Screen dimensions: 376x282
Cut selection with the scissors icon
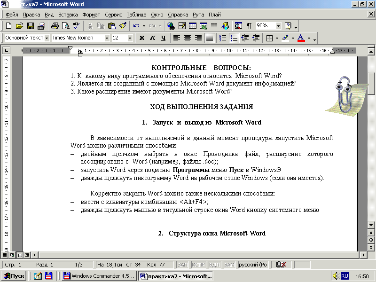[x=90, y=25]
